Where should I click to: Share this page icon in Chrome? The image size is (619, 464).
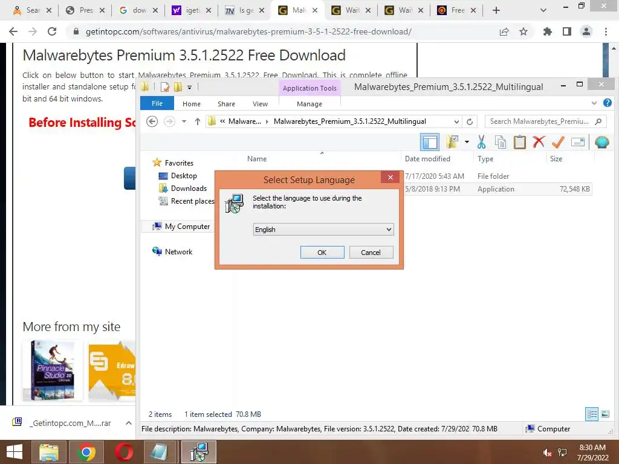click(x=504, y=31)
